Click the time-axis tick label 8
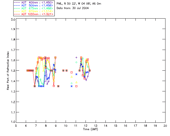The image size is (170, 136). (46, 126)
